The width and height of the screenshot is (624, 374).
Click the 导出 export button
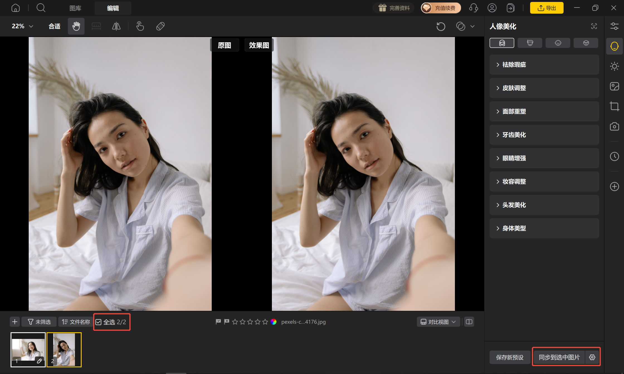click(x=547, y=8)
